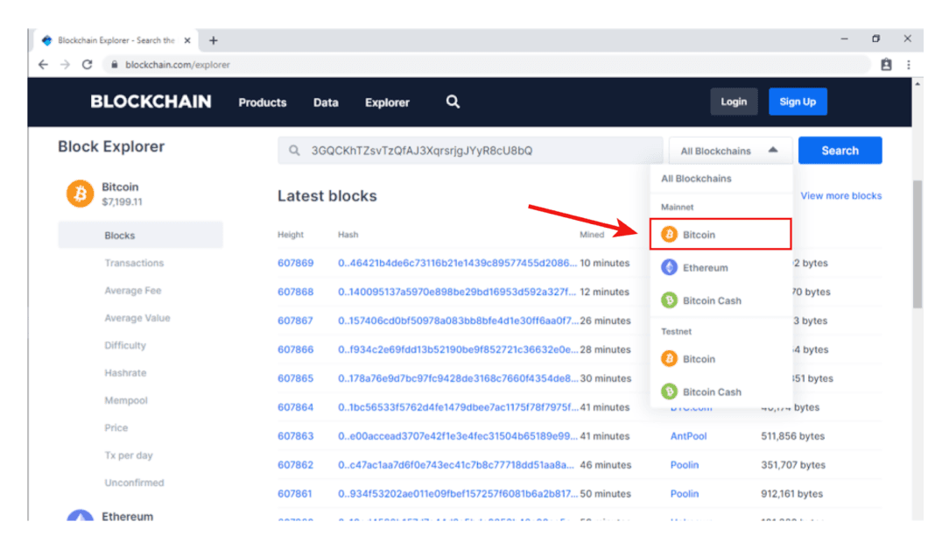Click the Blockchain Explorer tab title
Image resolution: width=935 pixels, height=543 pixels.
116,40
